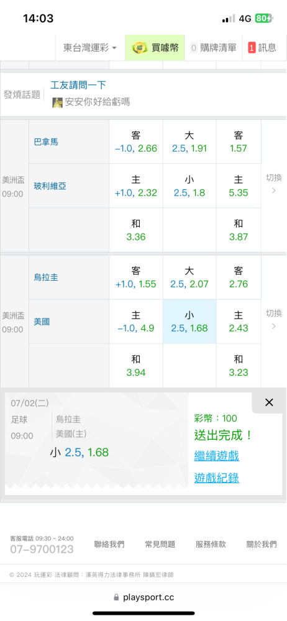This screenshot has height=621, width=287.
Task: Click the avatar beside 安安你好給虧嗎
Action: tap(58, 102)
